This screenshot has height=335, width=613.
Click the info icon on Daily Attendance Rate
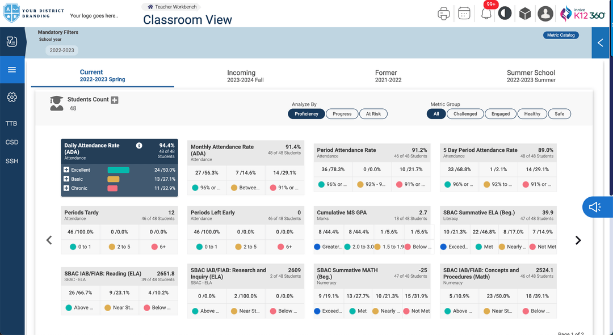(139, 146)
